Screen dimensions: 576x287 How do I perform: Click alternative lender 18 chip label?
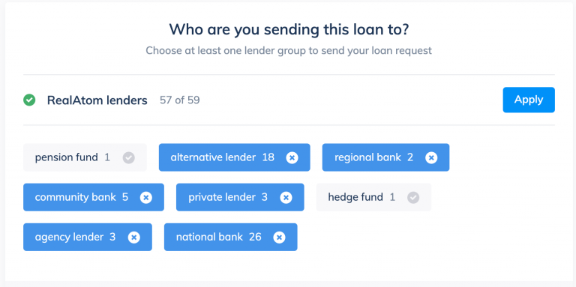(222, 157)
